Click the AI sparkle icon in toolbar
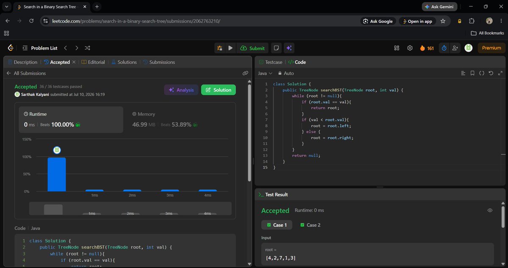Image resolution: width=508 pixels, height=268 pixels. 289,48
